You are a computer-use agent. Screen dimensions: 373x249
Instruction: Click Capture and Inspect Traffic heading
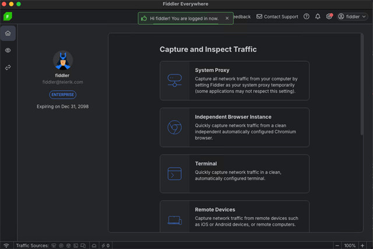pyautogui.click(x=208, y=50)
